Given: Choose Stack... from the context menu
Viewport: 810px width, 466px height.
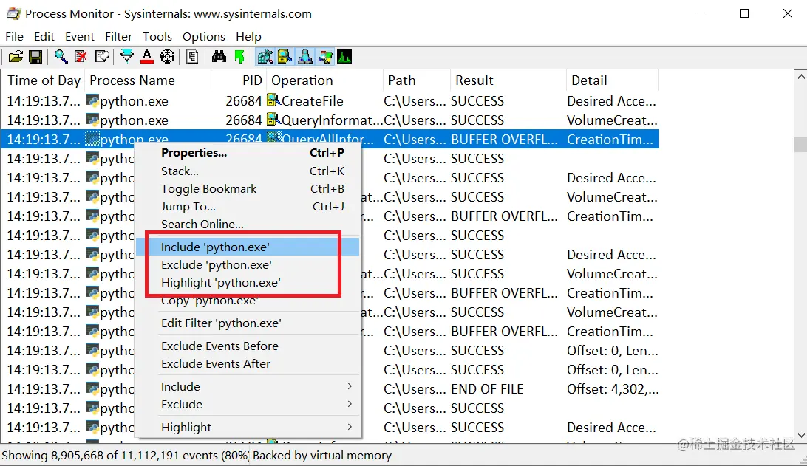Looking at the screenshot, I should tap(248, 171).
